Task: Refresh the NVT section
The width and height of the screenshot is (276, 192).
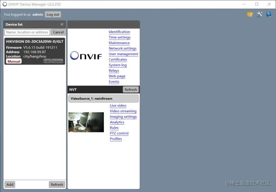Action: pos(131,89)
